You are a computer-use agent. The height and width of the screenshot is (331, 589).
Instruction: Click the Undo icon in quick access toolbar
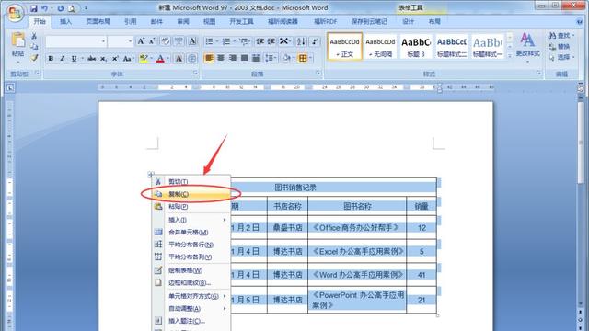(x=45, y=8)
